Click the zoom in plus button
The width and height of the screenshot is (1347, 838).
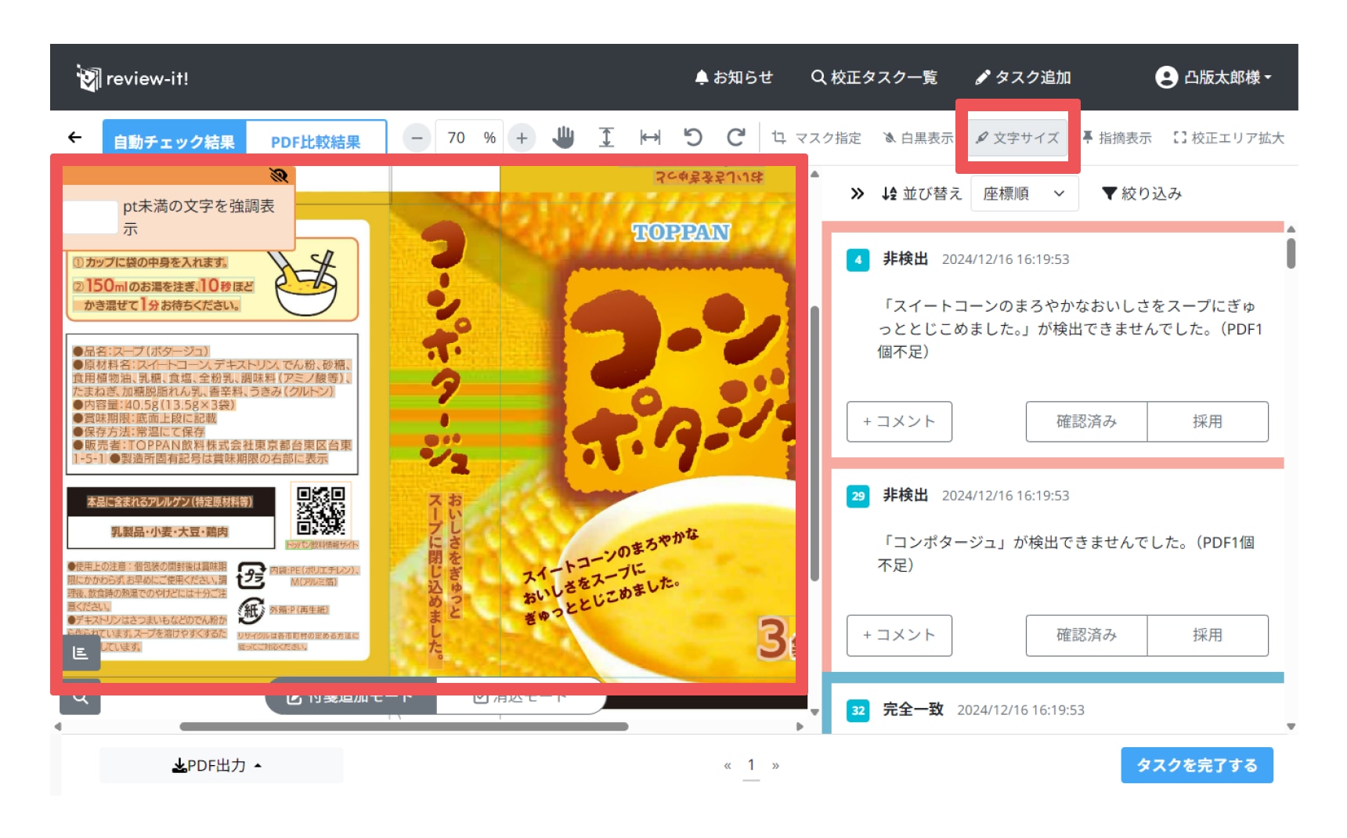522,139
